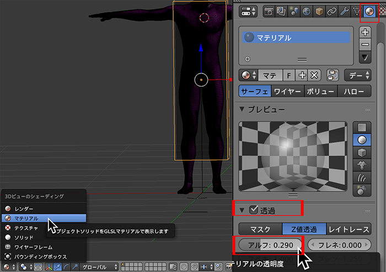Open the デー link type dropdown

pyautogui.click(x=357, y=76)
